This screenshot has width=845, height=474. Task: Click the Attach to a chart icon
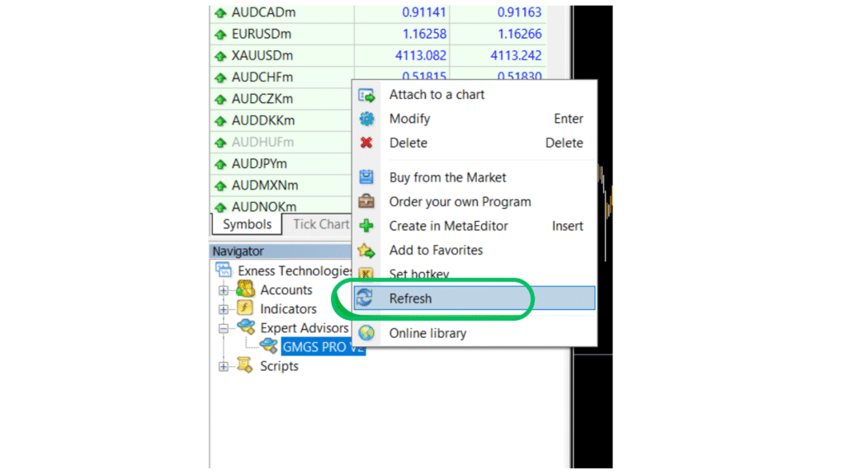pos(366,95)
